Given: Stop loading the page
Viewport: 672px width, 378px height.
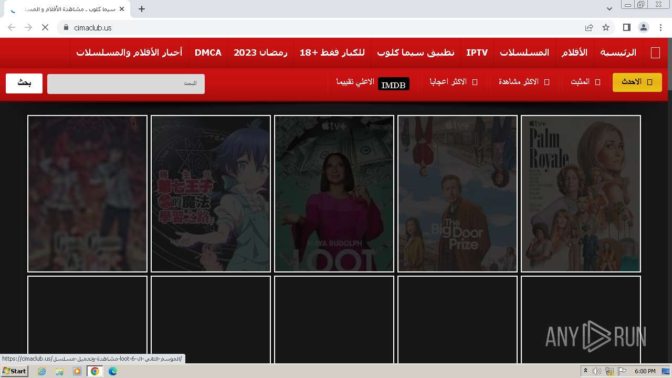Looking at the screenshot, I should 45,27.
